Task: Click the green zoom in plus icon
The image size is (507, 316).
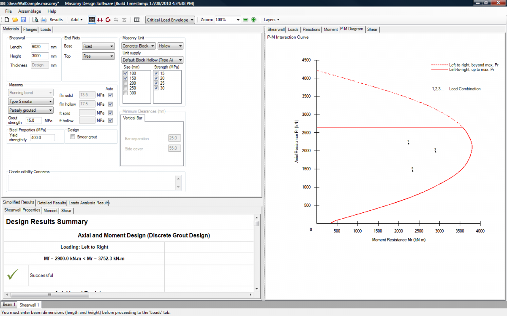Action: (253, 20)
